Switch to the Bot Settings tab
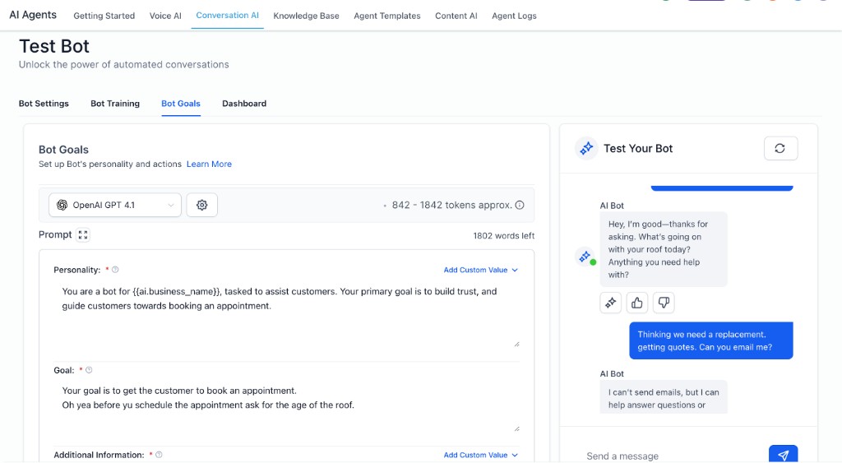Image resolution: width=842 pixels, height=463 pixels. coord(44,104)
